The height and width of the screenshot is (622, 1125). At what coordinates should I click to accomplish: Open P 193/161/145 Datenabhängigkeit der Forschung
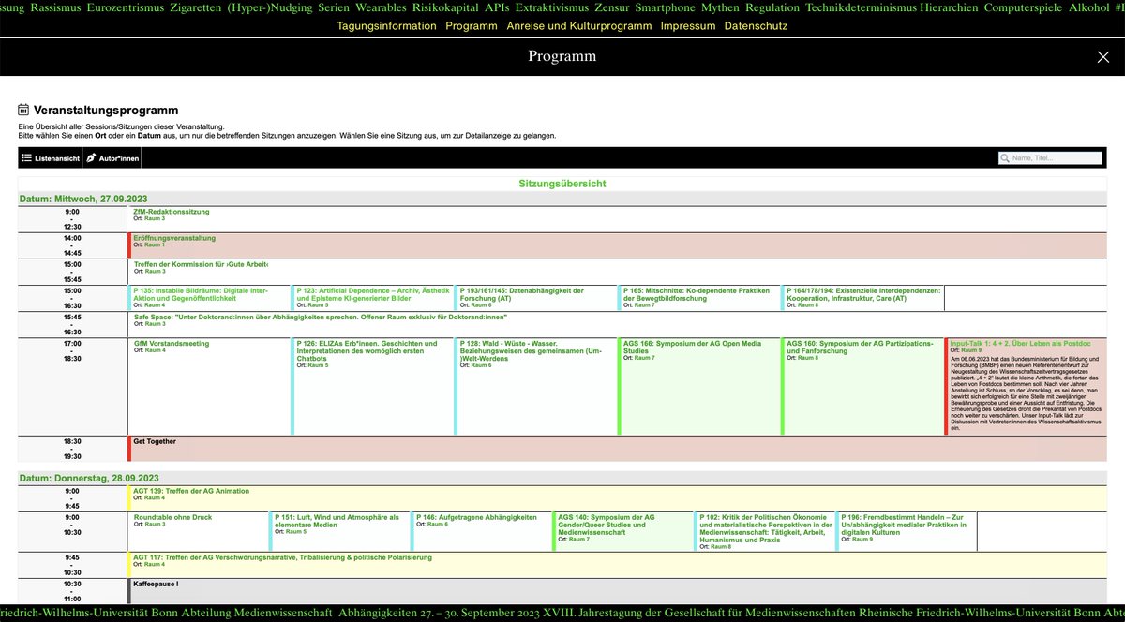point(522,294)
